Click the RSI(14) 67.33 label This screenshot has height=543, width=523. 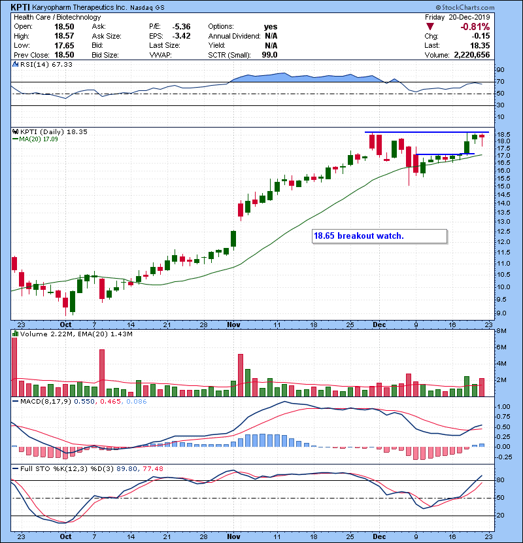46,64
